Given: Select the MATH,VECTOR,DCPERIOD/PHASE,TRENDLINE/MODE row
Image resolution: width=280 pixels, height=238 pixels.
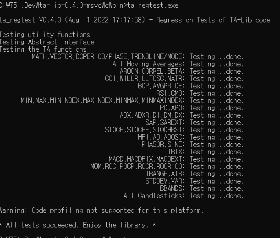Looking at the screenshot, I should pyautogui.click(x=137, y=57).
